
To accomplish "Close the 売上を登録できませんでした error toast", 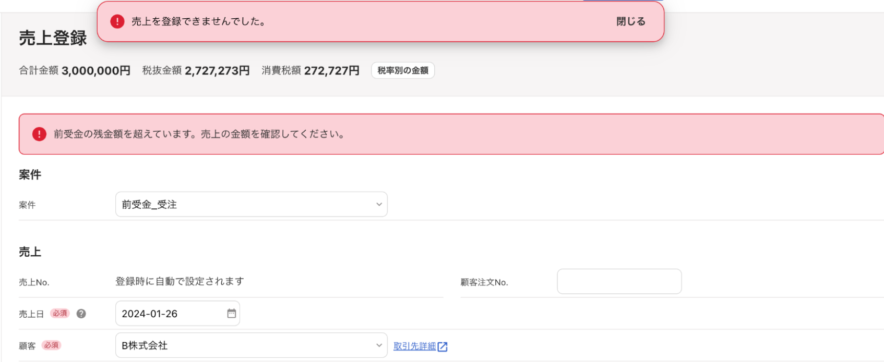I will tap(630, 21).
